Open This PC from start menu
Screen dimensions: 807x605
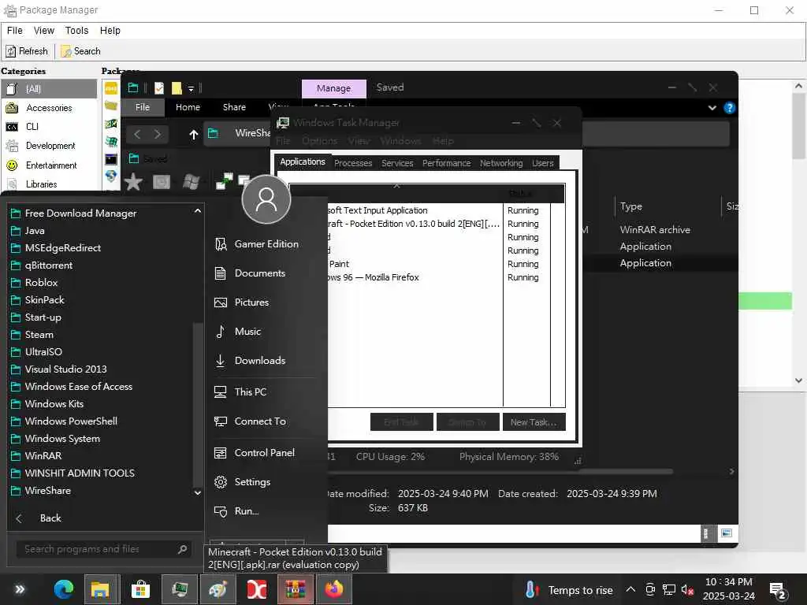click(250, 392)
